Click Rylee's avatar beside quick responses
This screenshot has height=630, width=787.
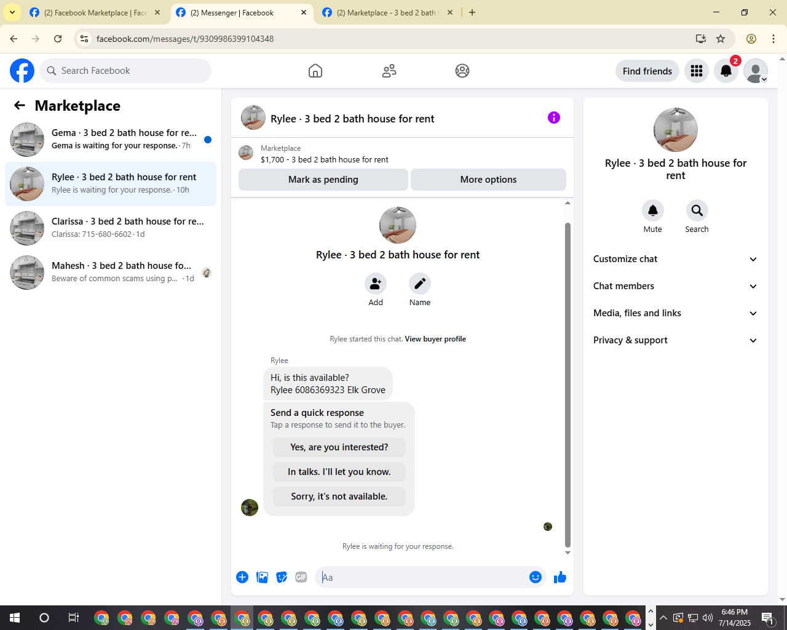[x=250, y=508]
